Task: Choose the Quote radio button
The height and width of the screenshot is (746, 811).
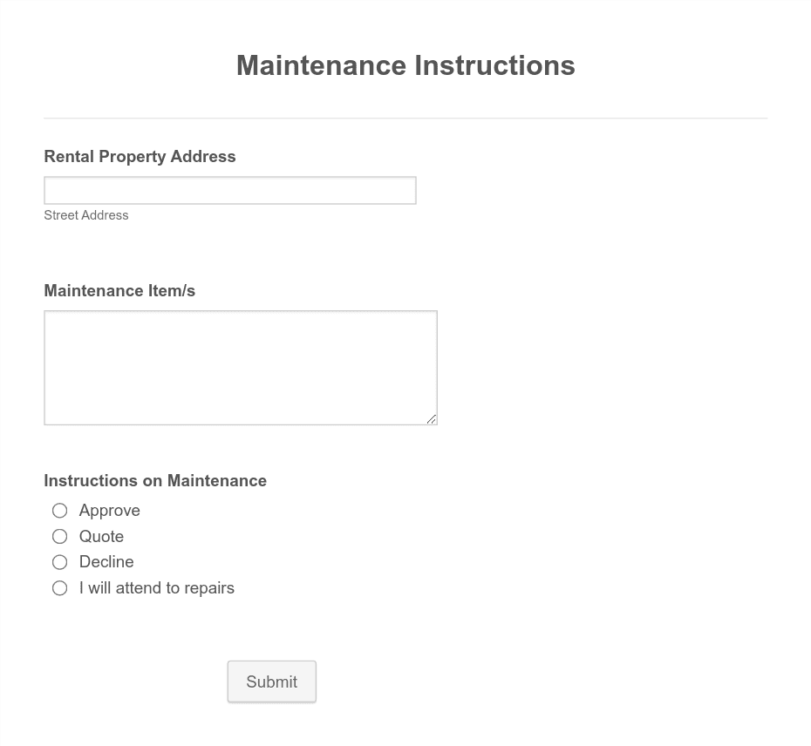Action: [59, 536]
